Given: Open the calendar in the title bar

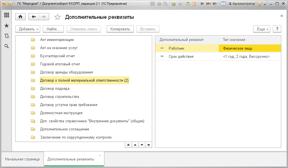Looking at the screenshot, I should (x=194, y=4).
